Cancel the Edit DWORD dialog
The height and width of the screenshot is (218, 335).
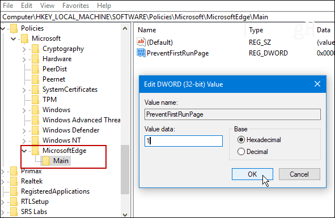[299, 174]
